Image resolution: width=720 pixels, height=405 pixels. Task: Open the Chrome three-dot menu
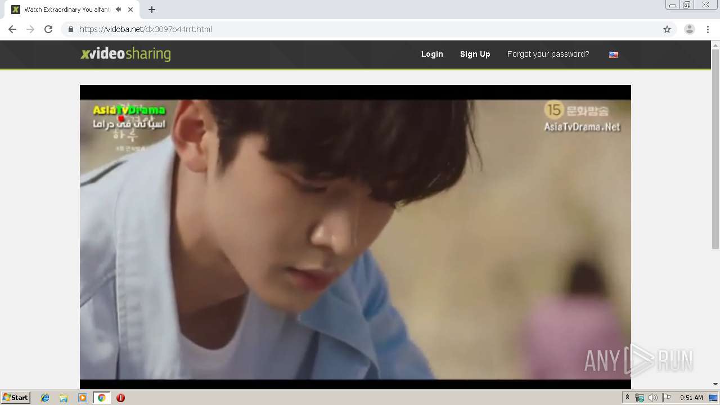[708, 29]
